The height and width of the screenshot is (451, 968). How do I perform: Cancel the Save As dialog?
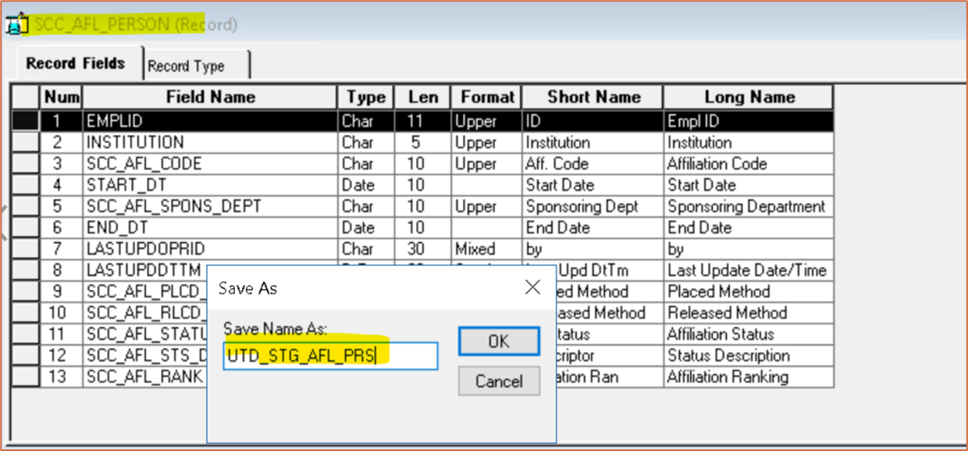pyautogui.click(x=498, y=382)
